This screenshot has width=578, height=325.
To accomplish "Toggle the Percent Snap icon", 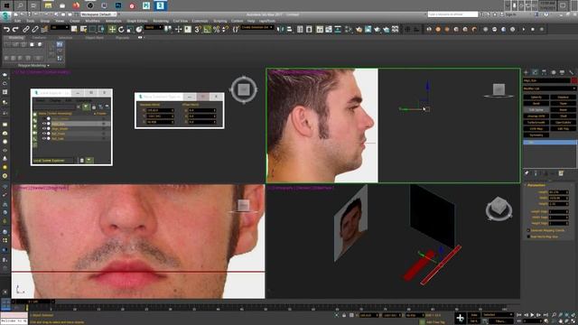I will 217,30.
